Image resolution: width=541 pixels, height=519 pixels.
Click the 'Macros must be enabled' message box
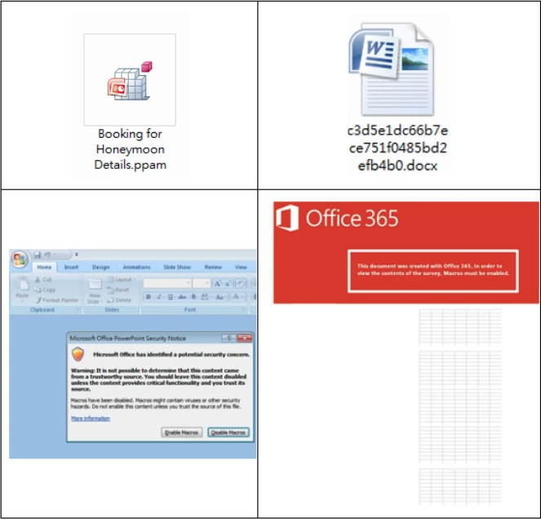pyautogui.click(x=433, y=271)
